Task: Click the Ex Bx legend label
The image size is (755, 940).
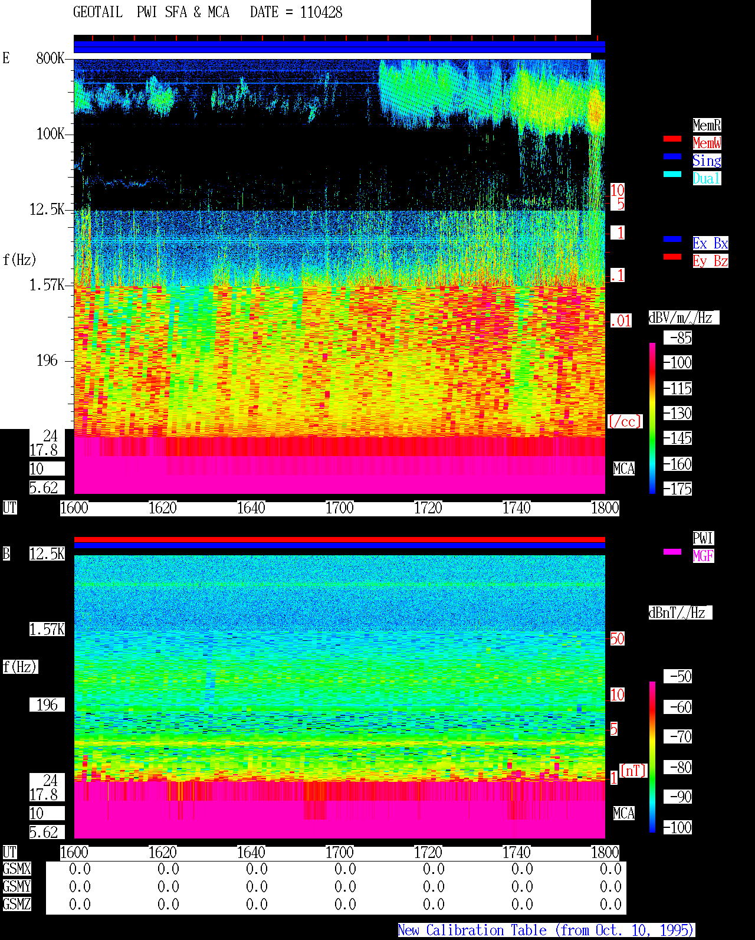Action: [x=710, y=243]
